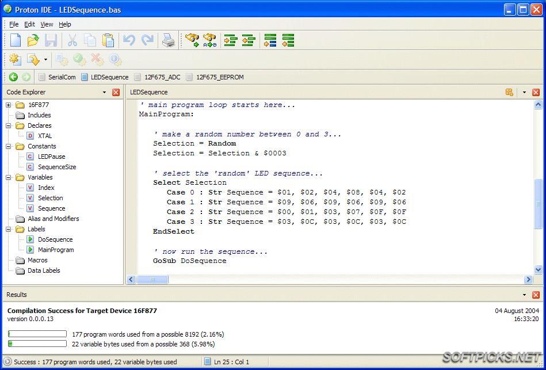
Task: Collapse the Declares folder
Action: (x=9, y=125)
